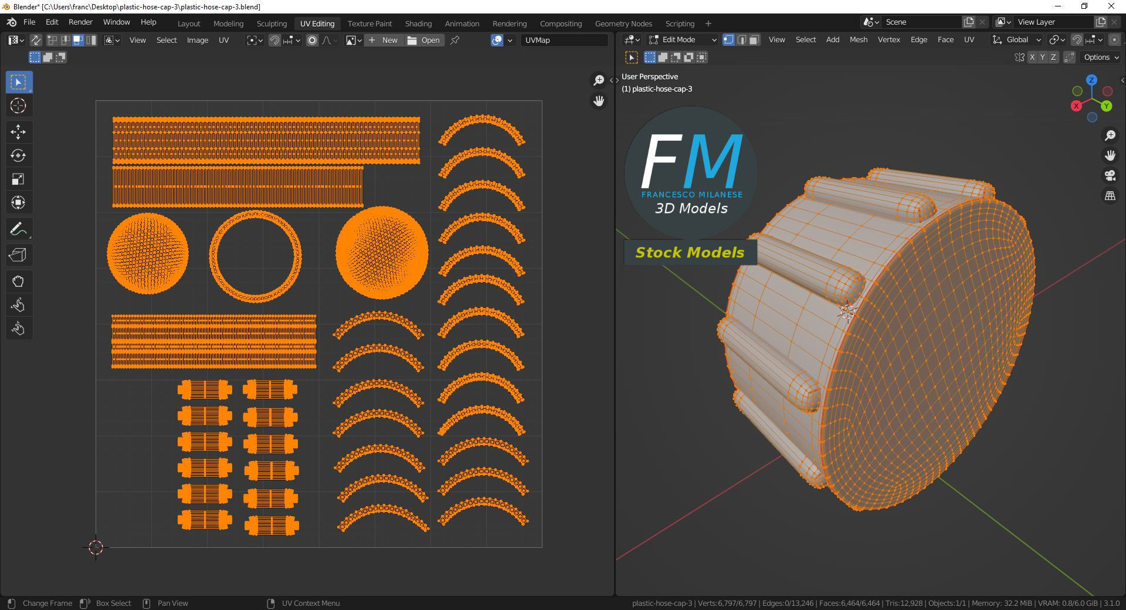Open the Edit Mode dropdown
The image size is (1126, 610).
[x=682, y=40]
